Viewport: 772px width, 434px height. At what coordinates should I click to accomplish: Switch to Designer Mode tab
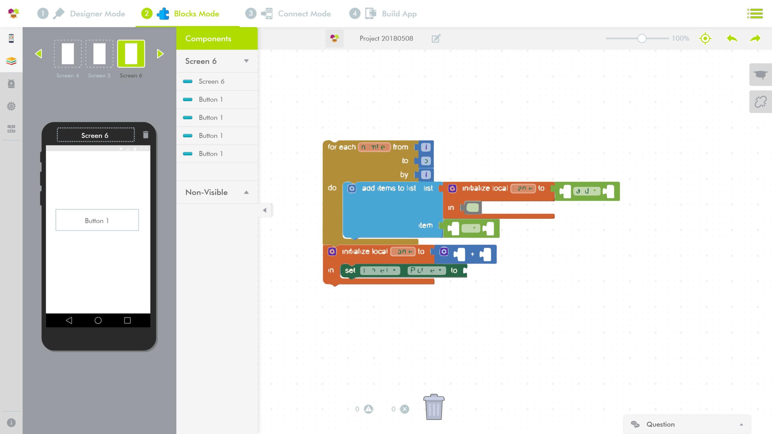click(x=97, y=14)
